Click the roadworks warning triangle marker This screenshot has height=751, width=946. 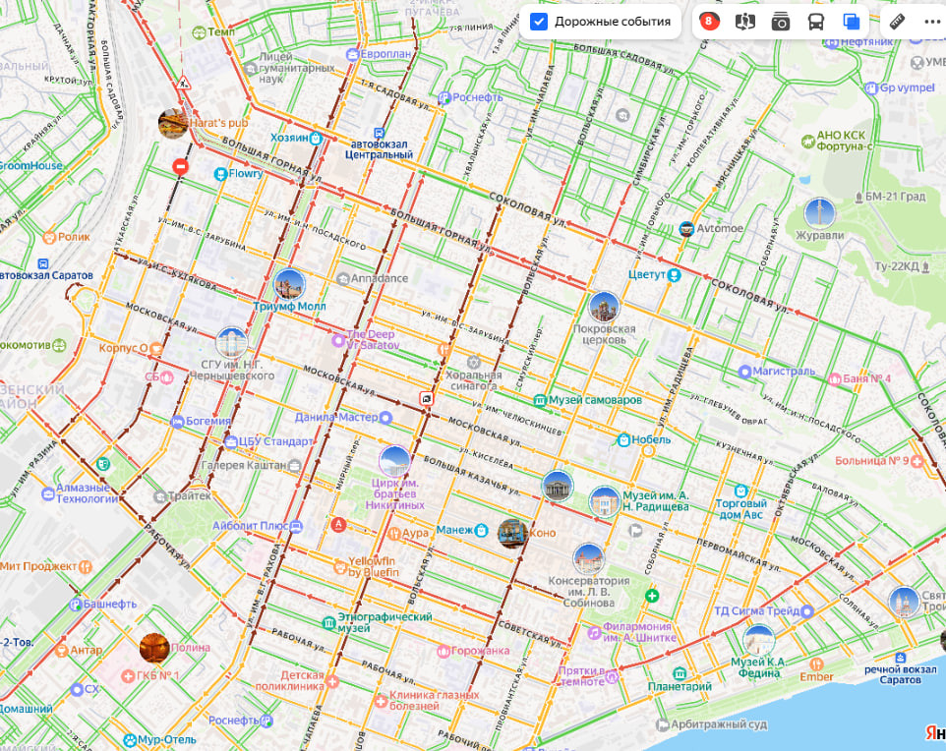click(x=183, y=81)
